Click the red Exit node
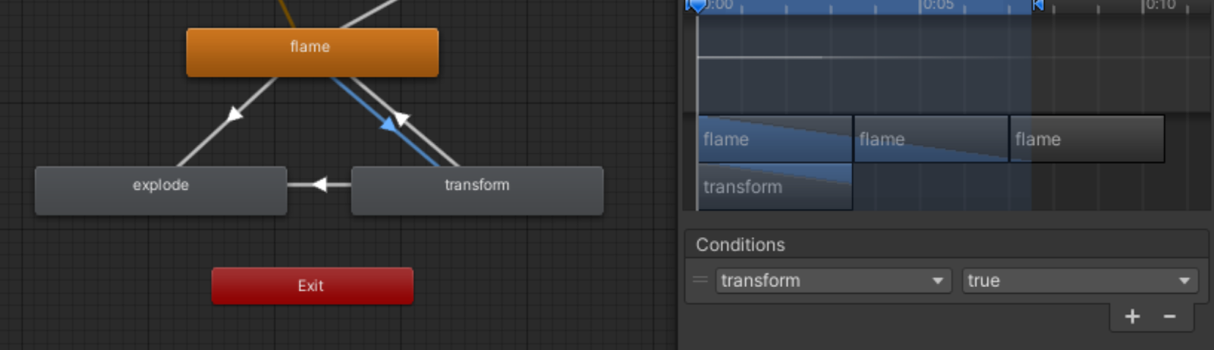 (x=312, y=285)
